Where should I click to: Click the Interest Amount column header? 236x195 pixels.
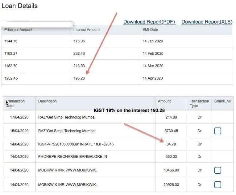point(86,30)
